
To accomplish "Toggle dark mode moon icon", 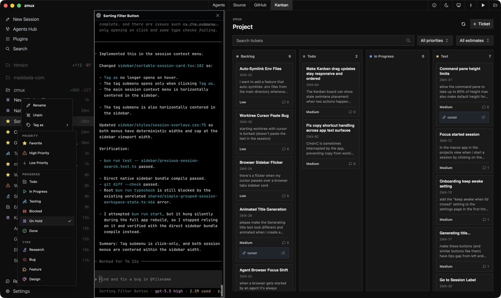I will [x=446, y=5].
